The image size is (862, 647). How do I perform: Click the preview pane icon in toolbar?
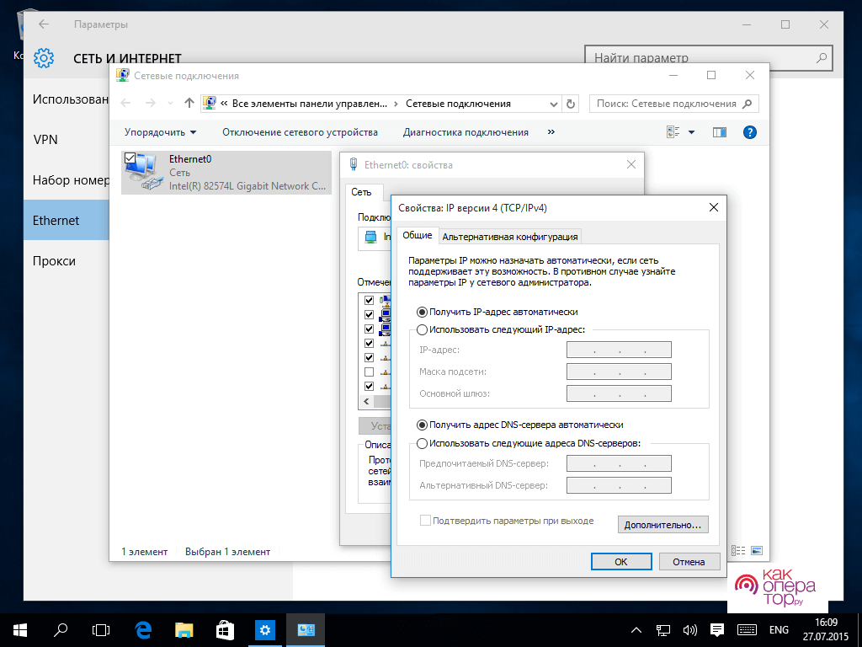click(719, 132)
